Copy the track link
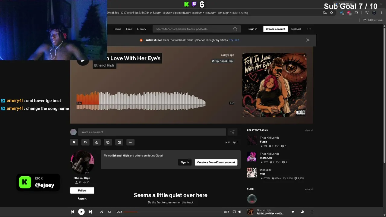 (108, 142)
